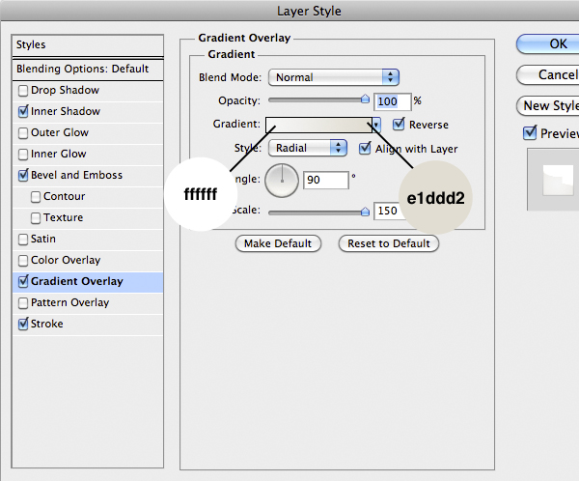
Task: Click the gradient color preview swatch
Action: point(318,125)
